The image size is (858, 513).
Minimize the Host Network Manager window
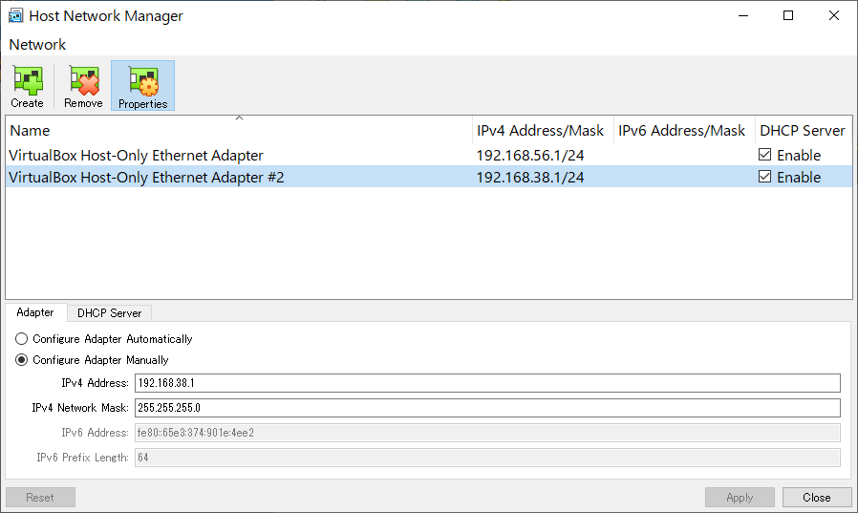(x=743, y=16)
